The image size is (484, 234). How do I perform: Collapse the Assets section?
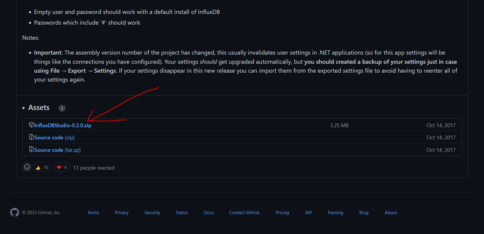coord(36,108)
